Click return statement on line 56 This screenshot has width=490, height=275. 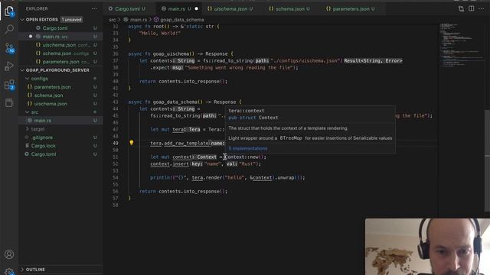[x=183, y=191]
